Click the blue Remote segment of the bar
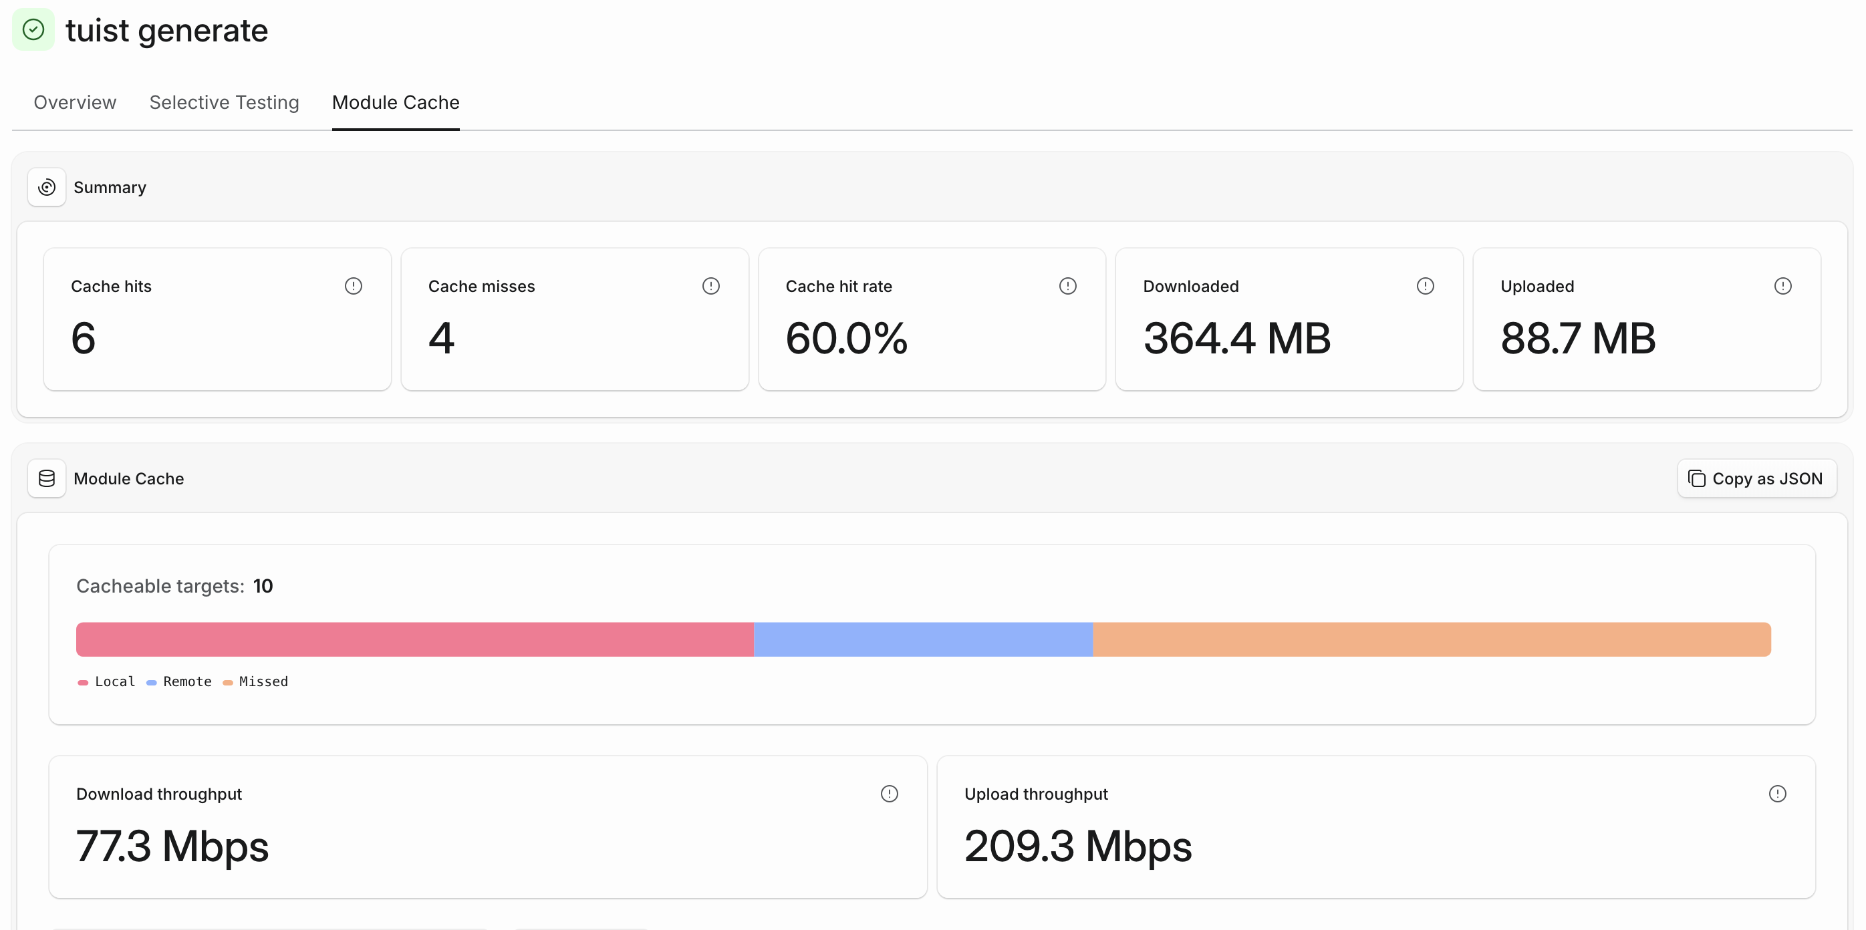The height and width of the screenshot is (930, 1866). [924, 639]
